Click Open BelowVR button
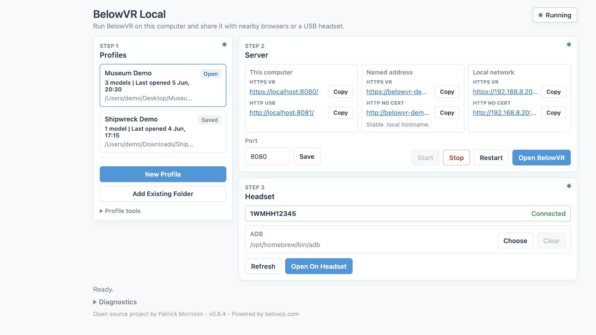 541,158
